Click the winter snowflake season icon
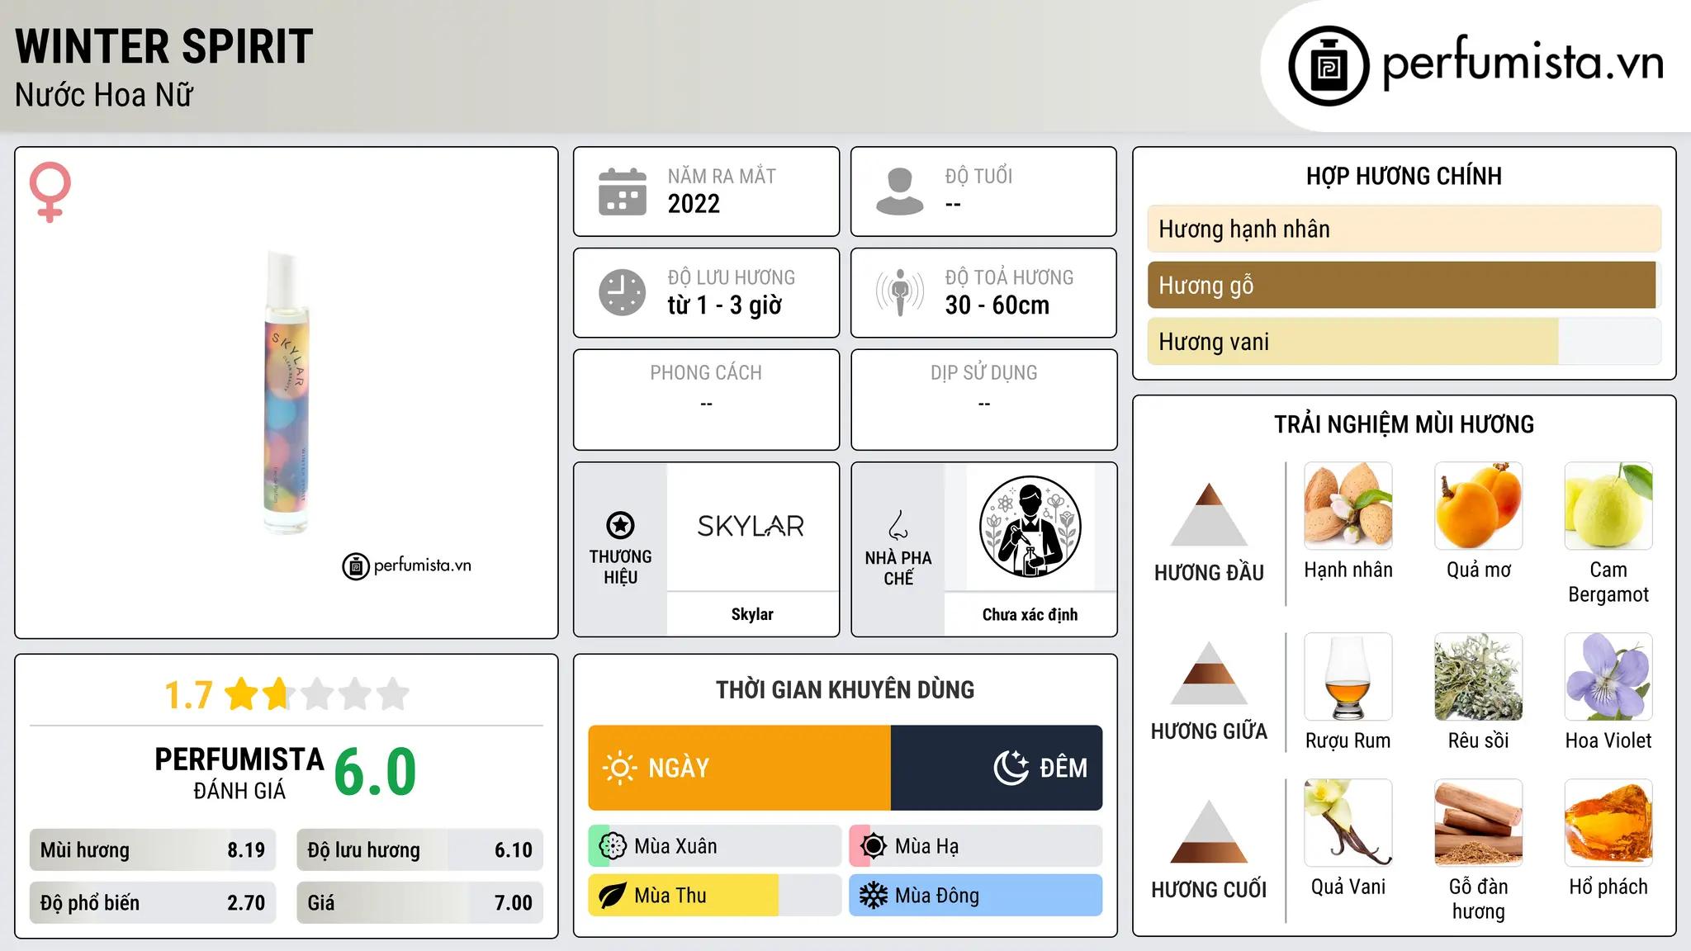This screenshot has height=951, width=1691. [874, 896]
